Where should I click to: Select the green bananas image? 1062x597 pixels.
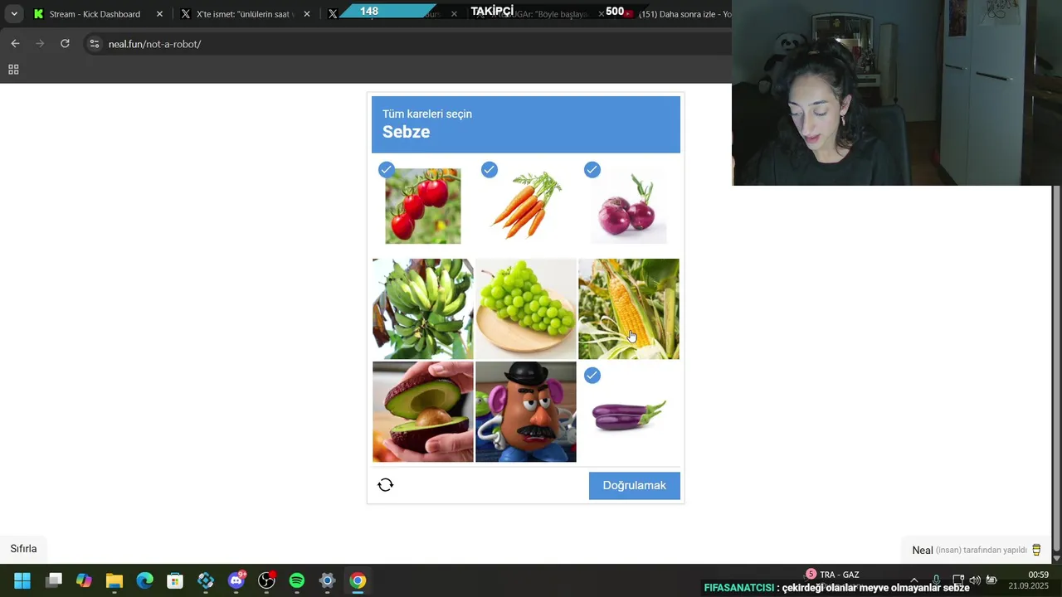click(423, 308)
